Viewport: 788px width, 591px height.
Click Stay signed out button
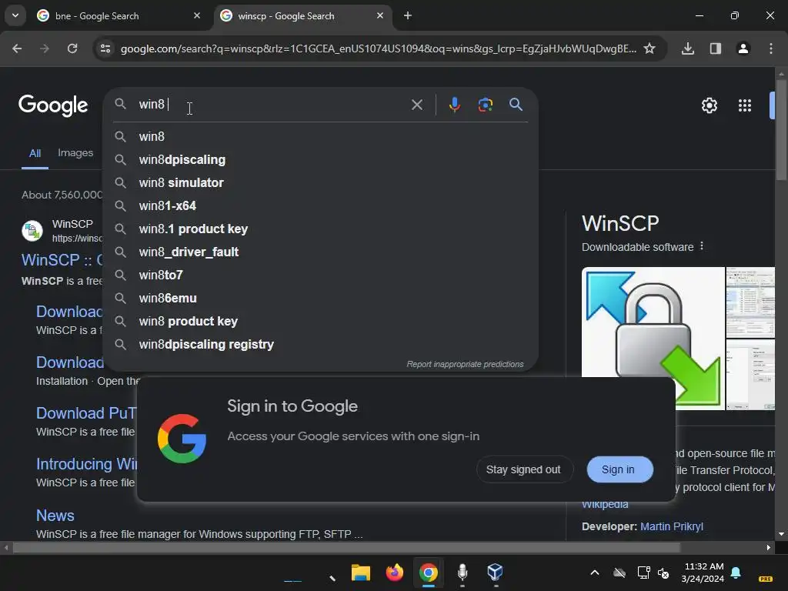523,469
